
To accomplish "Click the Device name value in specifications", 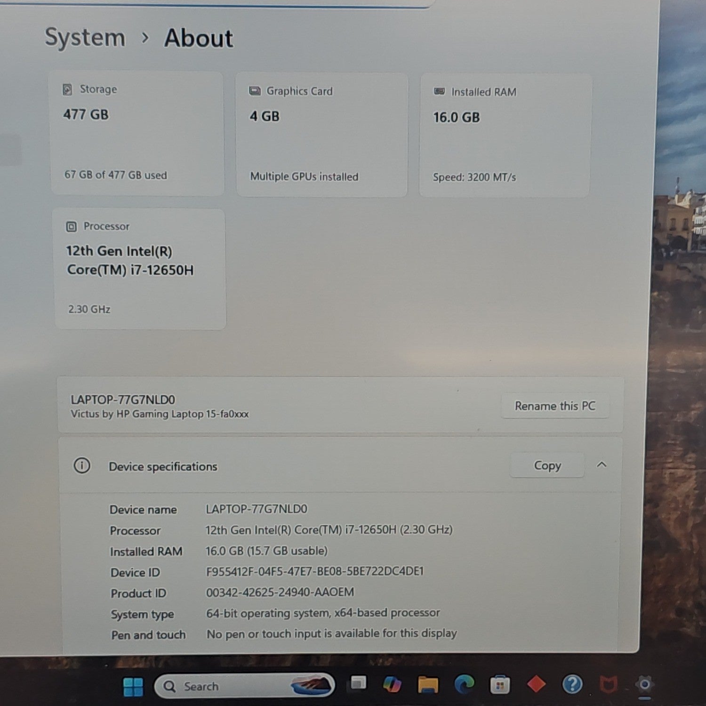I will (x=257, y=509).
